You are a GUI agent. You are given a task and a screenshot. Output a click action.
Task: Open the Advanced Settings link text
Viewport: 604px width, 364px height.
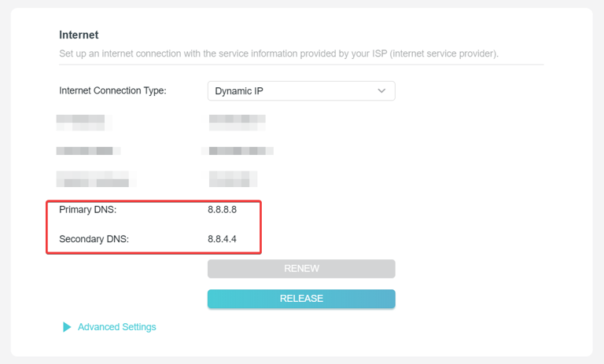[116, 327]
